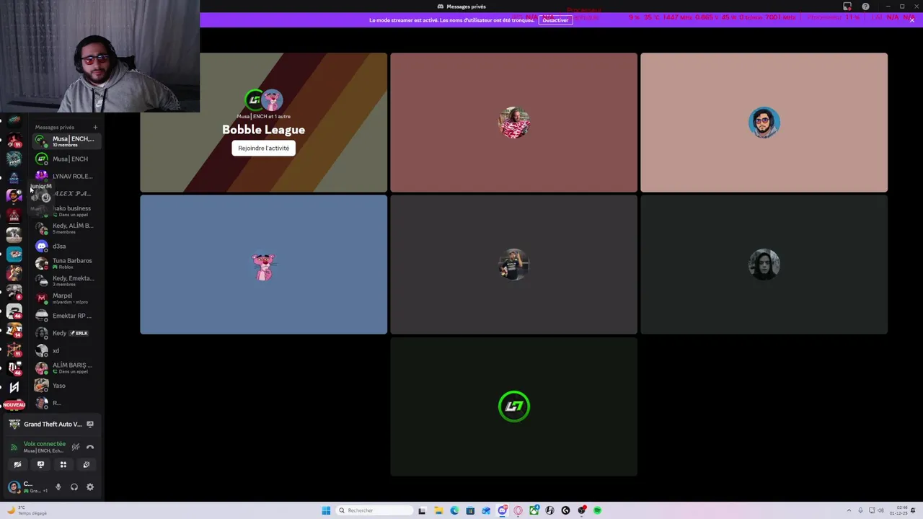Toggle the camera in the voice panel
The image size is (923, 519).
pos(17,465)
